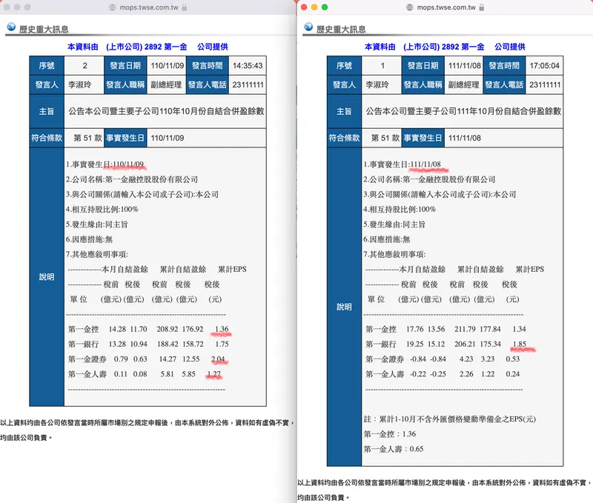This screenshot has width=593, height=503.
Task: Click the 第一銀行 EPS value 1.85
Action: (x=520, y=344)
